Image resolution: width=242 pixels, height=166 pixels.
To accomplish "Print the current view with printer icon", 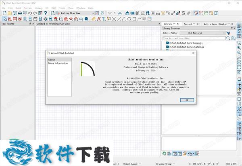I will tap(20, 13).
